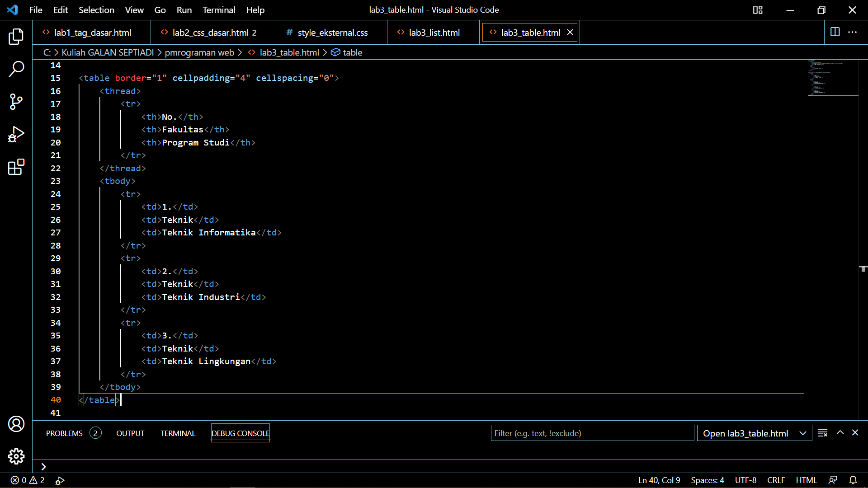Open the Search view

click(16, 69)
